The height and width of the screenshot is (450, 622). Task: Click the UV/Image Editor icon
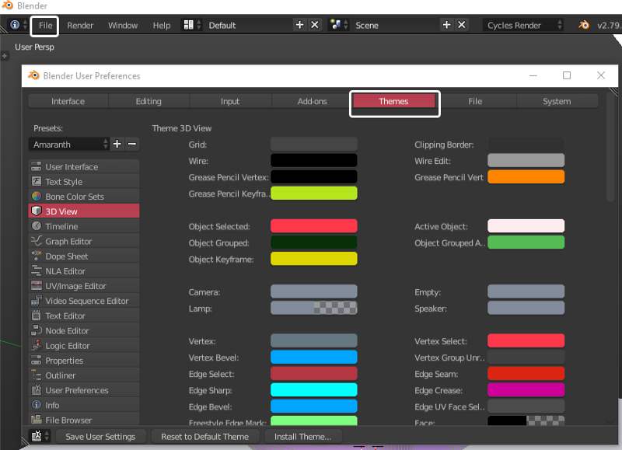pos(36,285)
